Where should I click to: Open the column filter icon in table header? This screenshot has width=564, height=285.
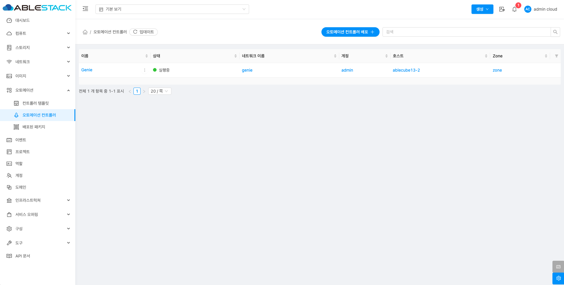pos(556,56)
